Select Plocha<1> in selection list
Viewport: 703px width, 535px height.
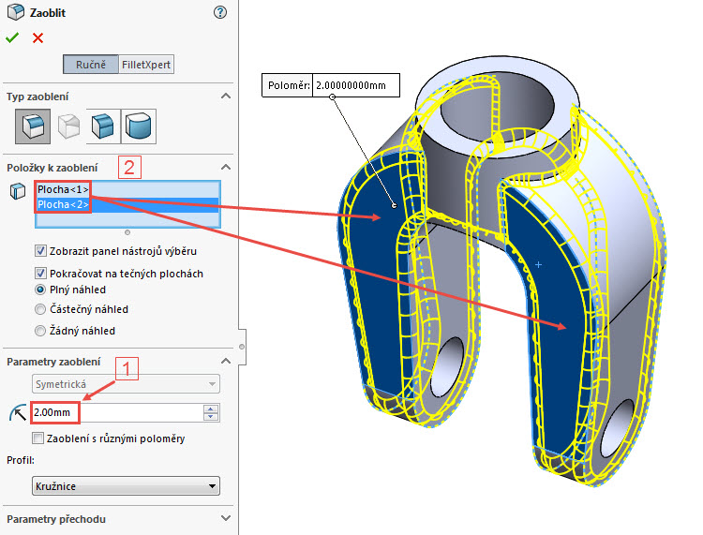(127, 189)
